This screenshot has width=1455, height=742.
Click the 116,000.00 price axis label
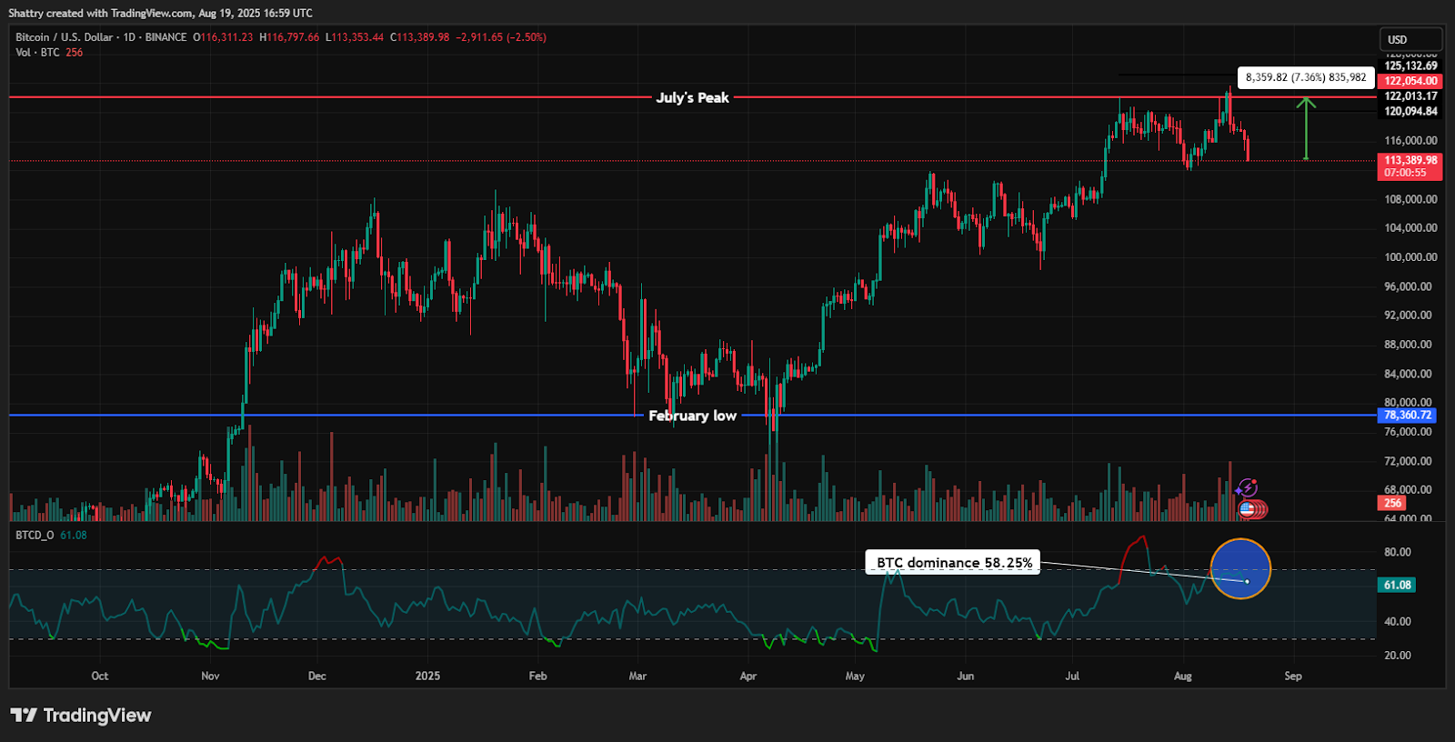point(1410,141)
